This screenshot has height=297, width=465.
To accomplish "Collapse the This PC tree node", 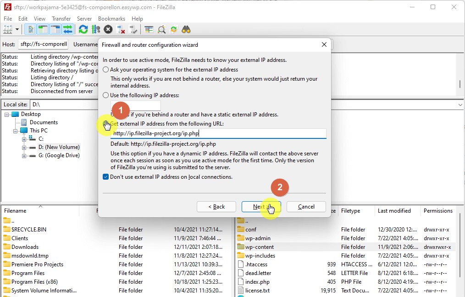I will (15, 131).
